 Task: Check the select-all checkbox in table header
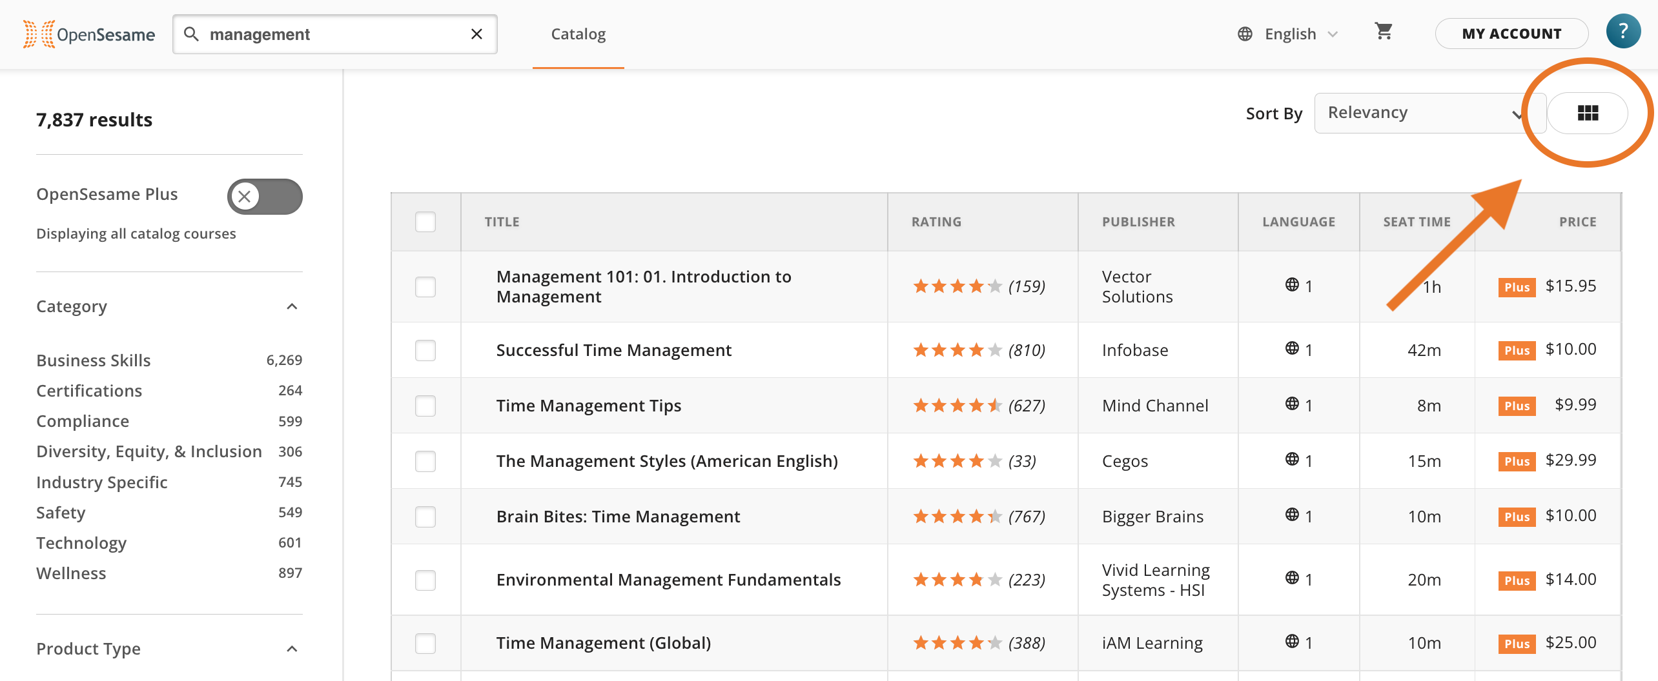click(x=425, y=222)
